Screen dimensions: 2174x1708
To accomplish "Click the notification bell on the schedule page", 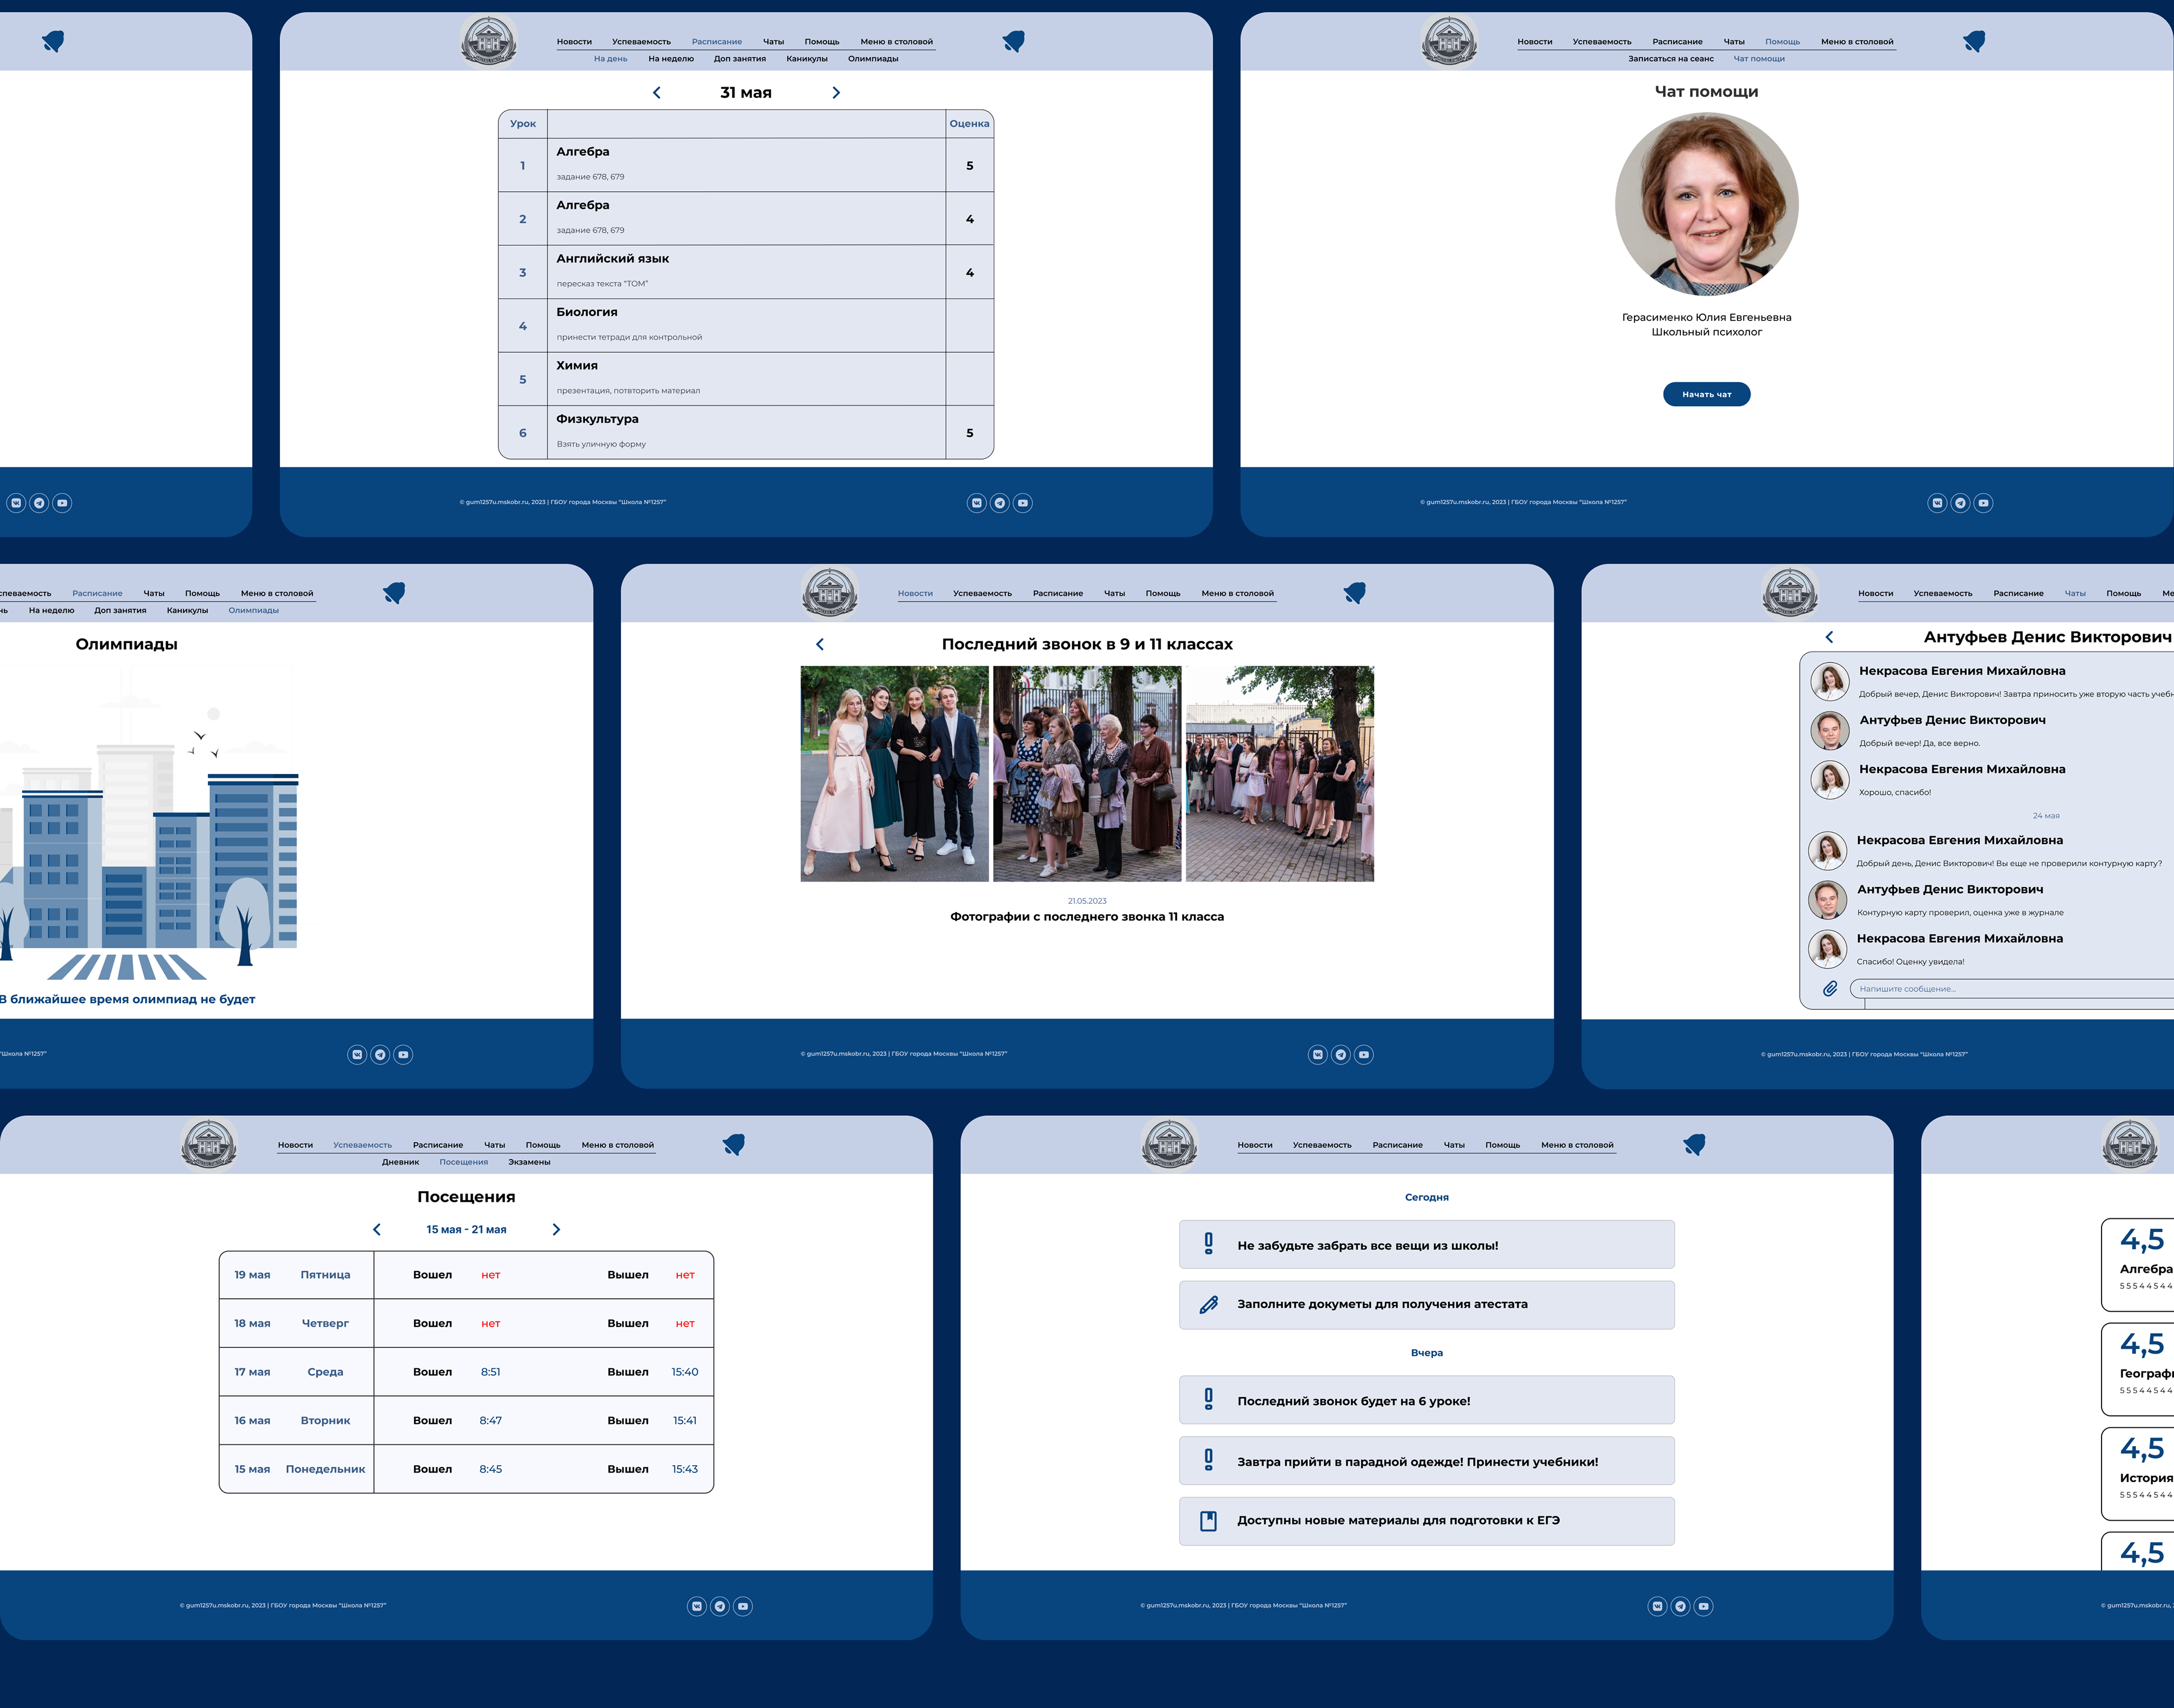I will coord(1013,41).
